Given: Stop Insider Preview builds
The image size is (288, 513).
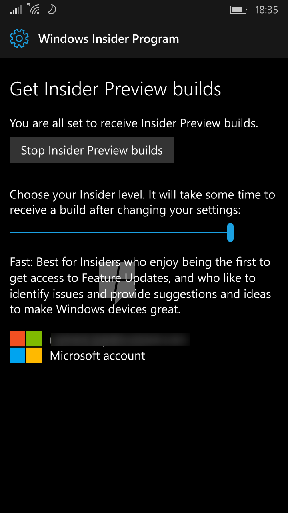Looking at the screenshot, I should pos(92,150).
